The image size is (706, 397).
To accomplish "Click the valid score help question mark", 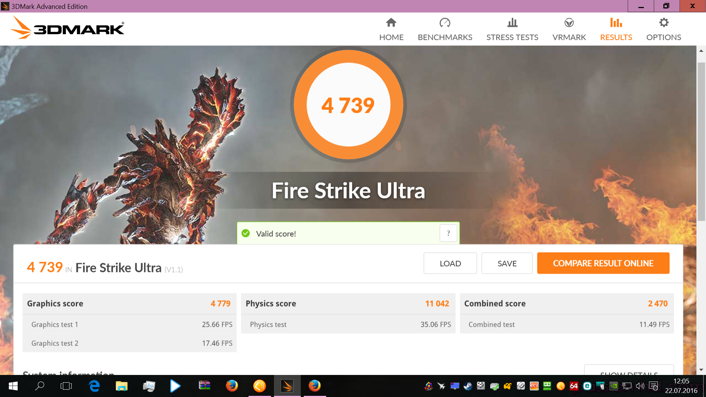I will coord(448,233).
